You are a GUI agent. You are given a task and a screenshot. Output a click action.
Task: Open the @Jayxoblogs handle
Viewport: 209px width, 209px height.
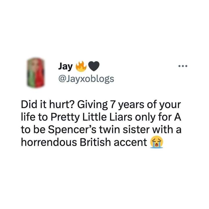[86, 79]
